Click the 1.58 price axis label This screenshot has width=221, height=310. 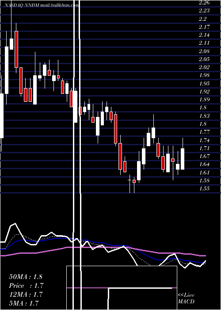pos(204,181)
